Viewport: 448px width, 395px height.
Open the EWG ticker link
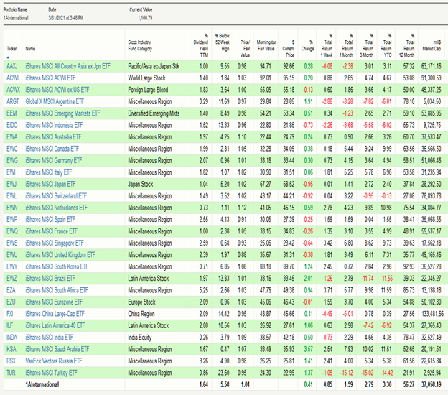pyautogui.click(x=12, y=161)
